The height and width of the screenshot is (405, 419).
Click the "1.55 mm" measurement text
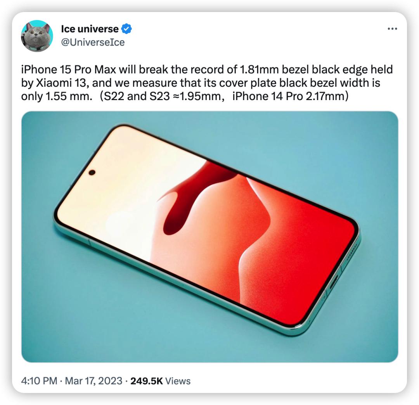(68, 96)
